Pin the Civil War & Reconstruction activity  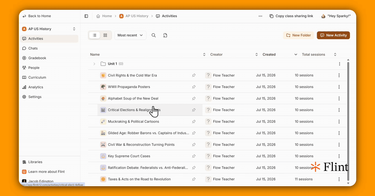pos(194,145)
